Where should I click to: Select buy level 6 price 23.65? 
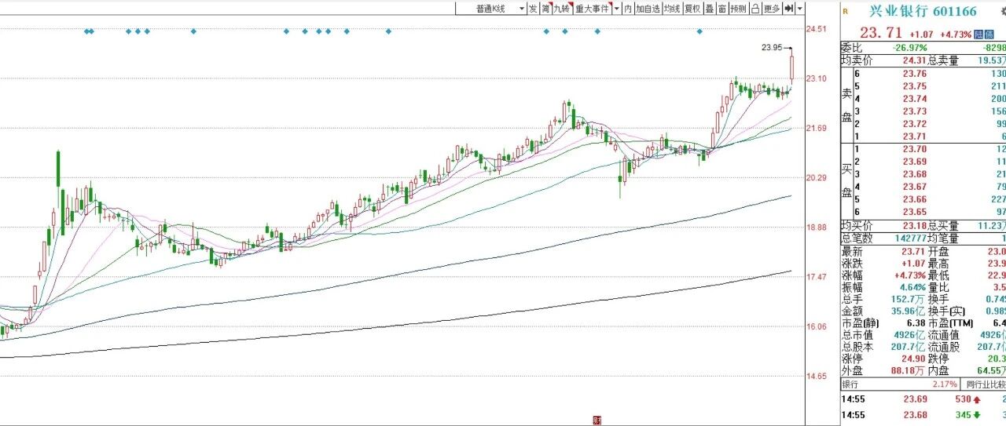point(915,212)
